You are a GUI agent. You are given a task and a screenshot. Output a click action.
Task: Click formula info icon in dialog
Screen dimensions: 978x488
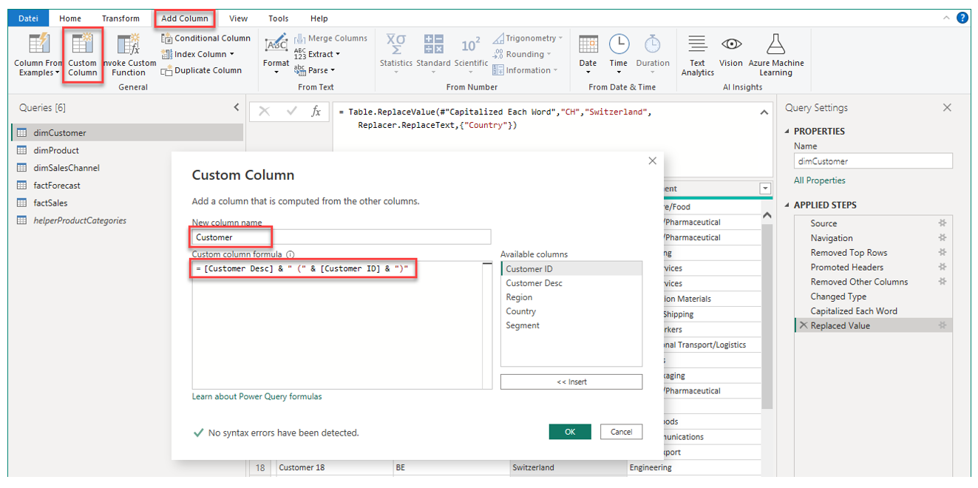pyautogui.click(x=291, y=254)
